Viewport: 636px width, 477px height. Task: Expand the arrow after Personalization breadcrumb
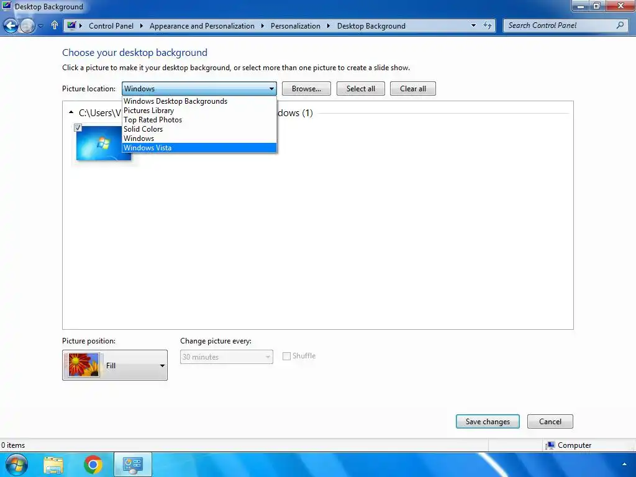coord(329,26)
